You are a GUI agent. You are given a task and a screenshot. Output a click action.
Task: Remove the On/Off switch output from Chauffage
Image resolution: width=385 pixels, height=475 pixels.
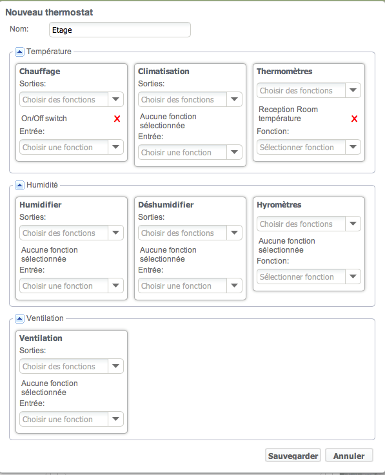(117, 119)
